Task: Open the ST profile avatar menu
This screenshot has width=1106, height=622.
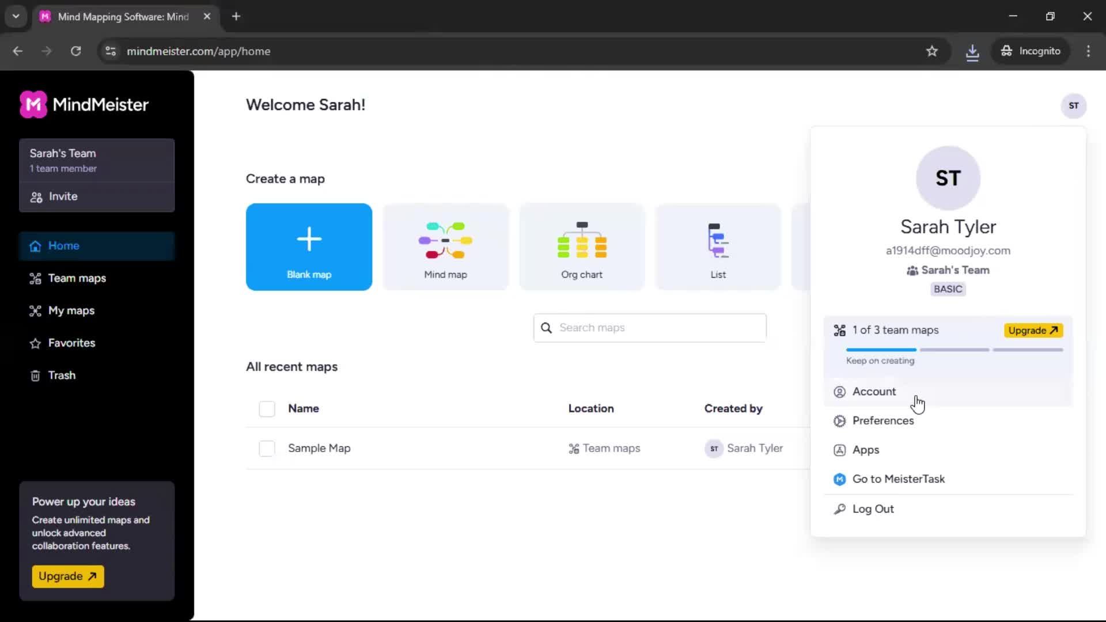Action: (1073, 106)
